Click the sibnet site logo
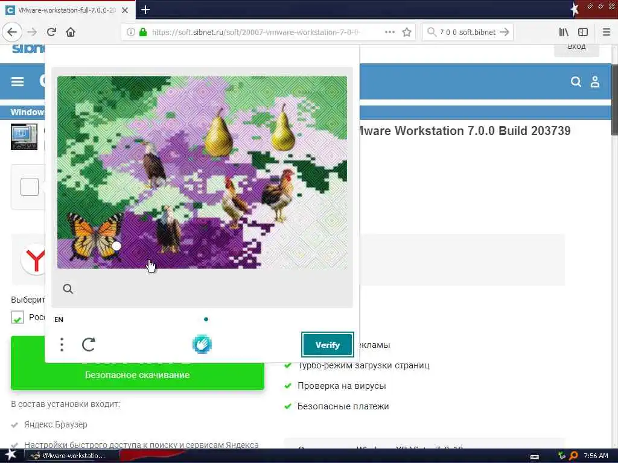This screenshot has height=463, width=618. coord(28,49)
